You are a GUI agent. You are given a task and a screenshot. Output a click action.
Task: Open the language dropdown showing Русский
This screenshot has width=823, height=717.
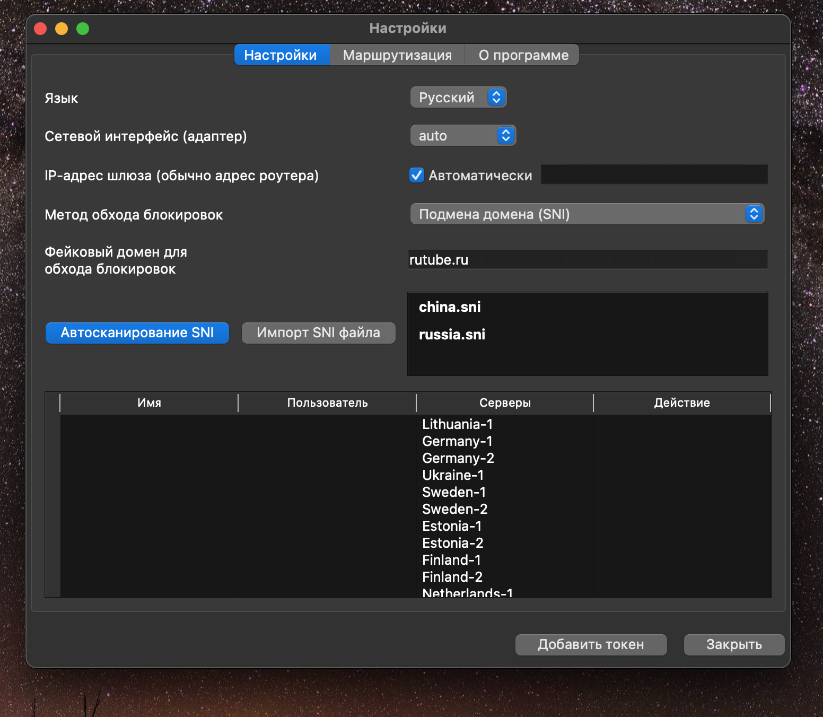(458, 98)
